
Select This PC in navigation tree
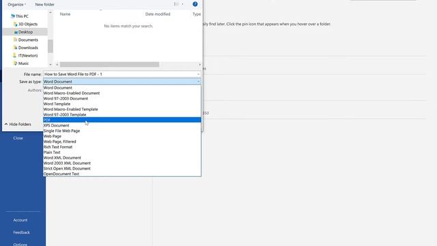(x=22, y=16)
